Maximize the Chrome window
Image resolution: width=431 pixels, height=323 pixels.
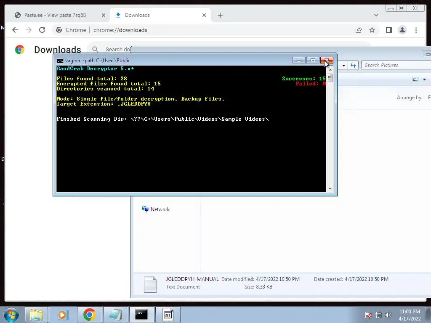402,8
